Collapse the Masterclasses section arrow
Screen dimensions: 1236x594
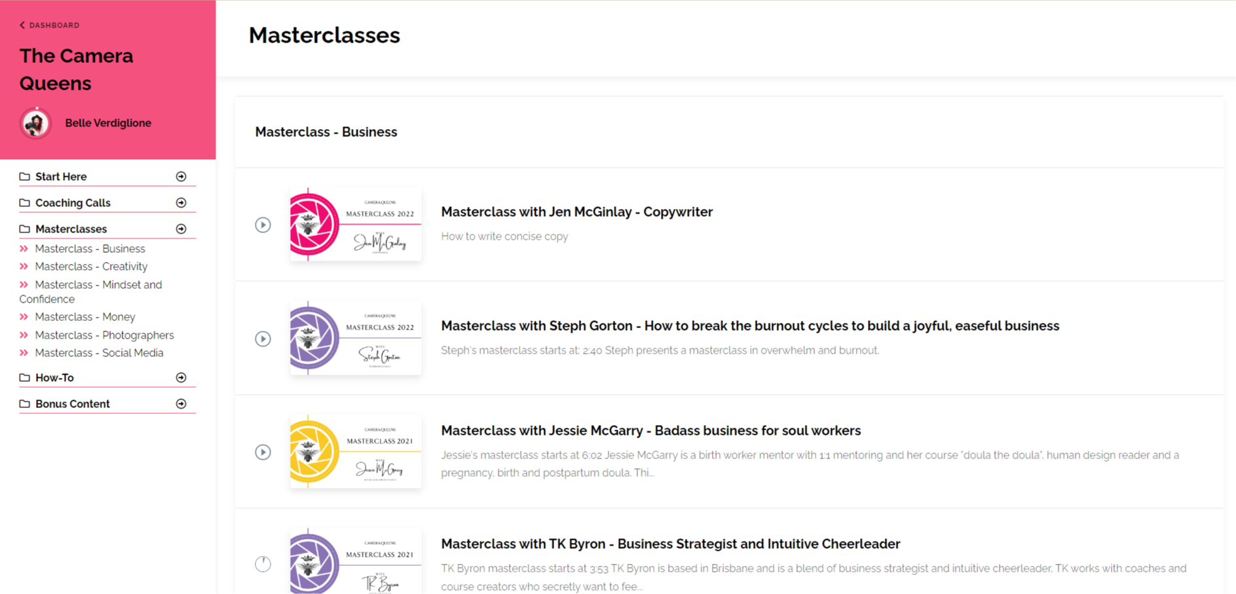(x=181, y=229)
